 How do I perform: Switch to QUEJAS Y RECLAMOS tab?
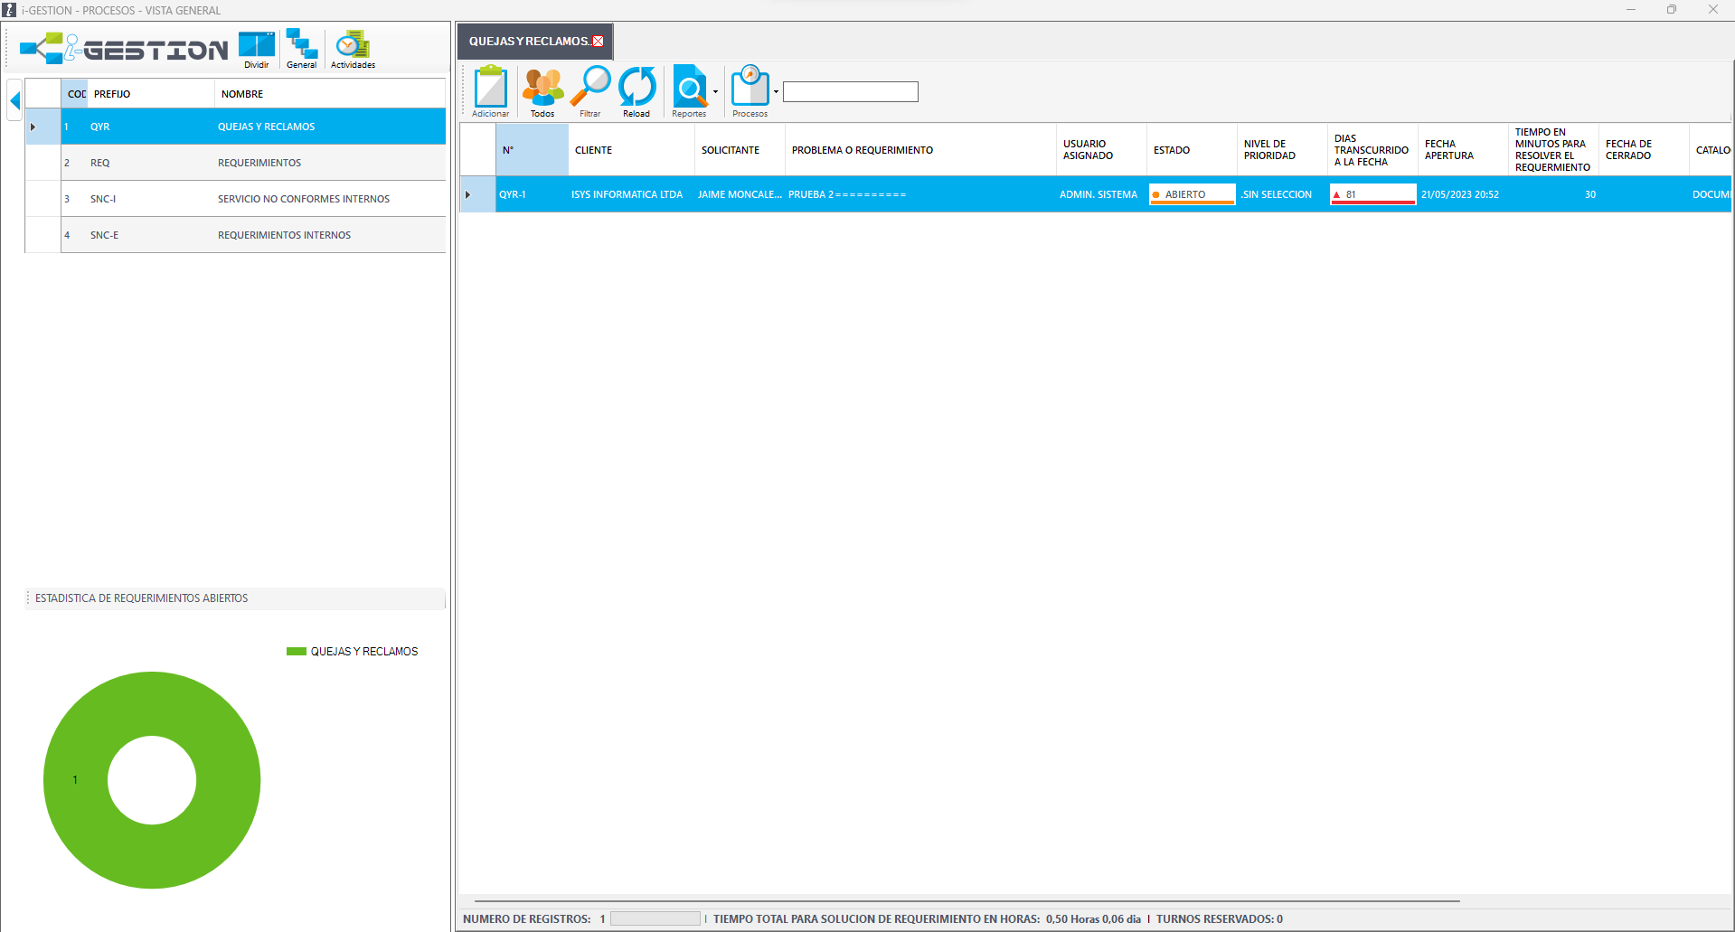tap(528, 42)
